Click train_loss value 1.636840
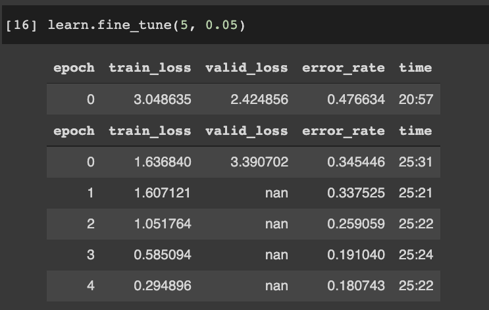Screen dimensions: 489x310 [x=163, y=162]
